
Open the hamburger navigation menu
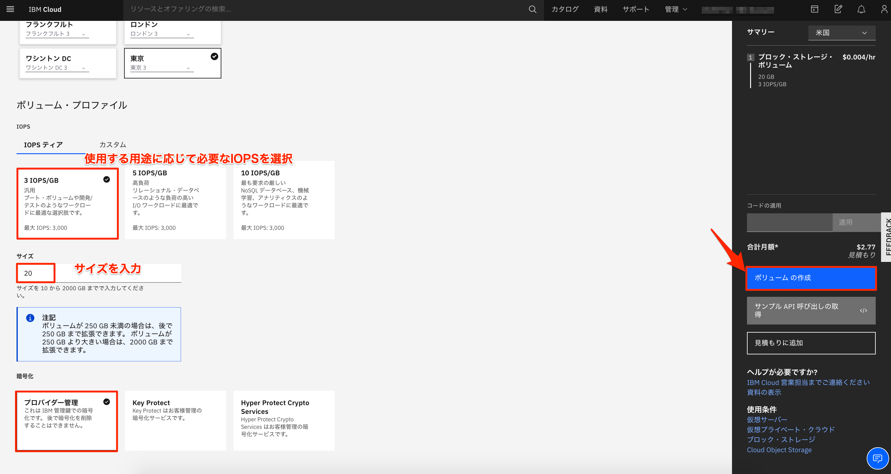tap(10, 9)
